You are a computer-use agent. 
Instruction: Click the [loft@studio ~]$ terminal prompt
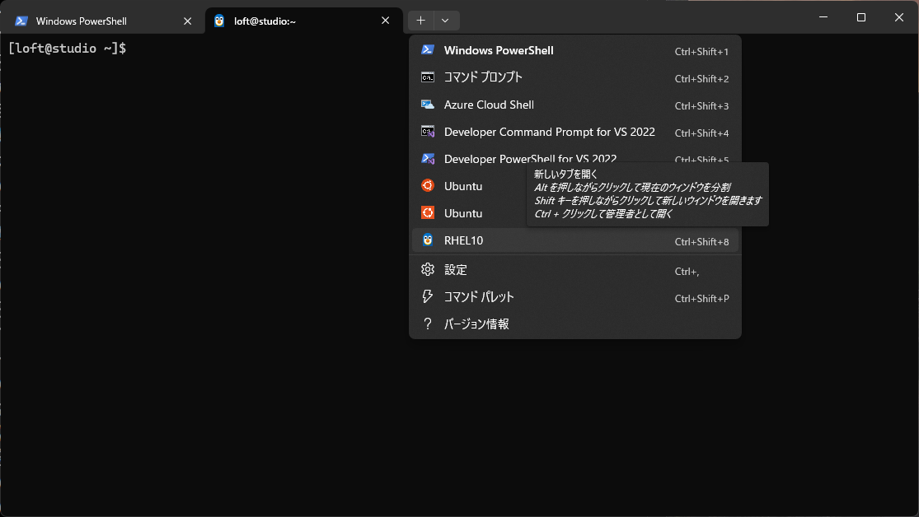click(x=67, y=48)
